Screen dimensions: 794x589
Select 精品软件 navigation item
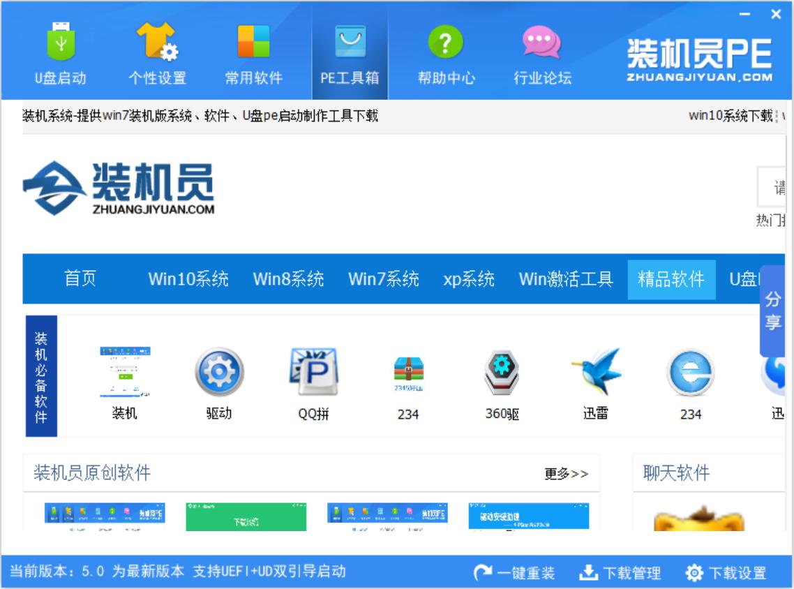[671, 280]
